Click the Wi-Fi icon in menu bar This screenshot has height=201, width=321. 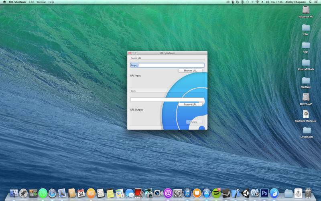pyautogui.click(x=257, y=2)
